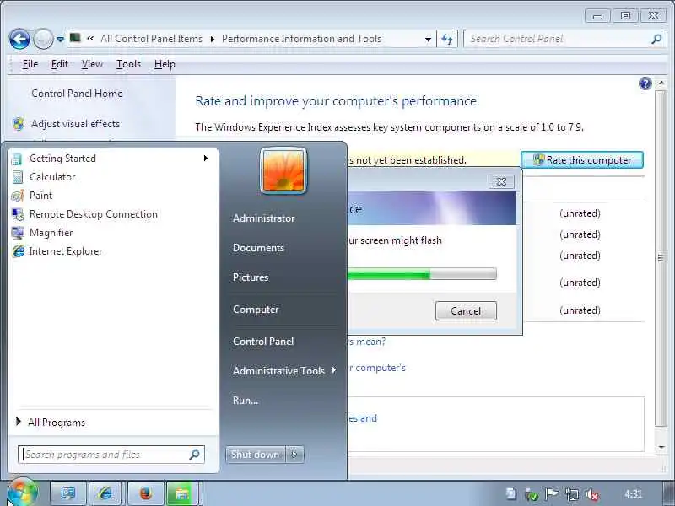Open Firefox from the taskbar
The height and width of the screenshot is (506, 675).
tap(146, 493)
